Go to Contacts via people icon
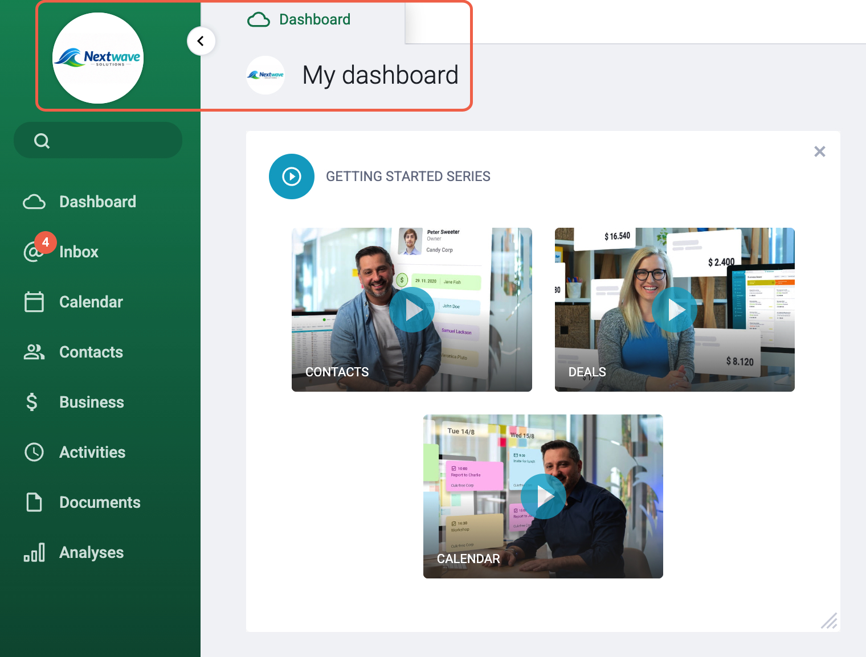 (x=34, y=352)
